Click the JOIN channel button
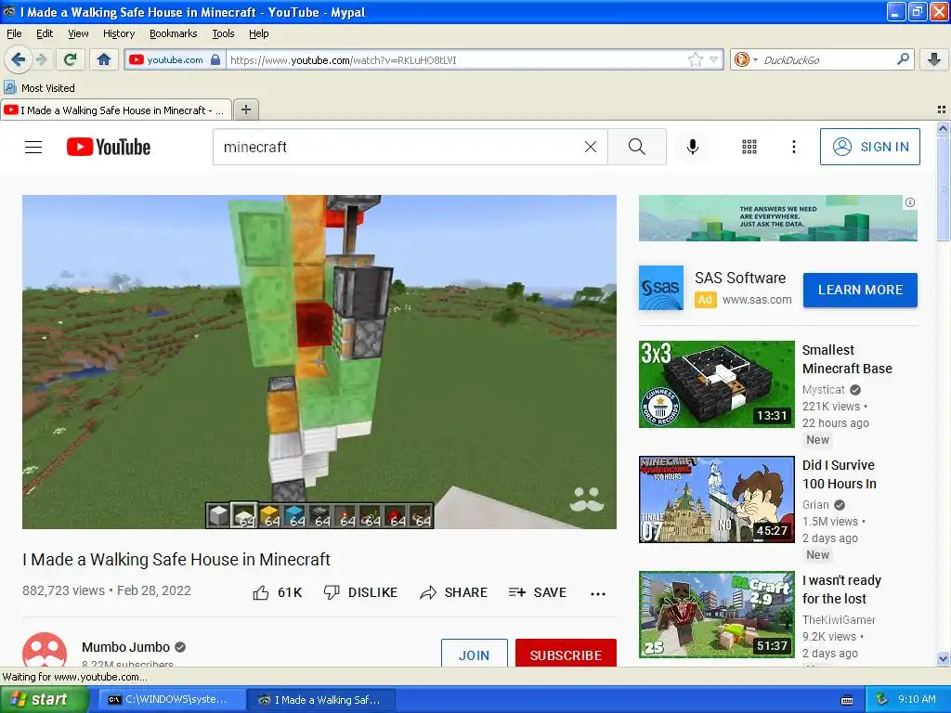 click(474, 654)
